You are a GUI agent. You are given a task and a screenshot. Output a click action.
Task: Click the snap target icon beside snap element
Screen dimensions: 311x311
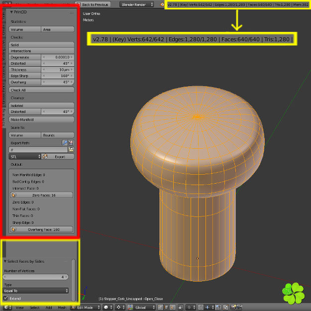pyautogui.click(x=218, y=308)
